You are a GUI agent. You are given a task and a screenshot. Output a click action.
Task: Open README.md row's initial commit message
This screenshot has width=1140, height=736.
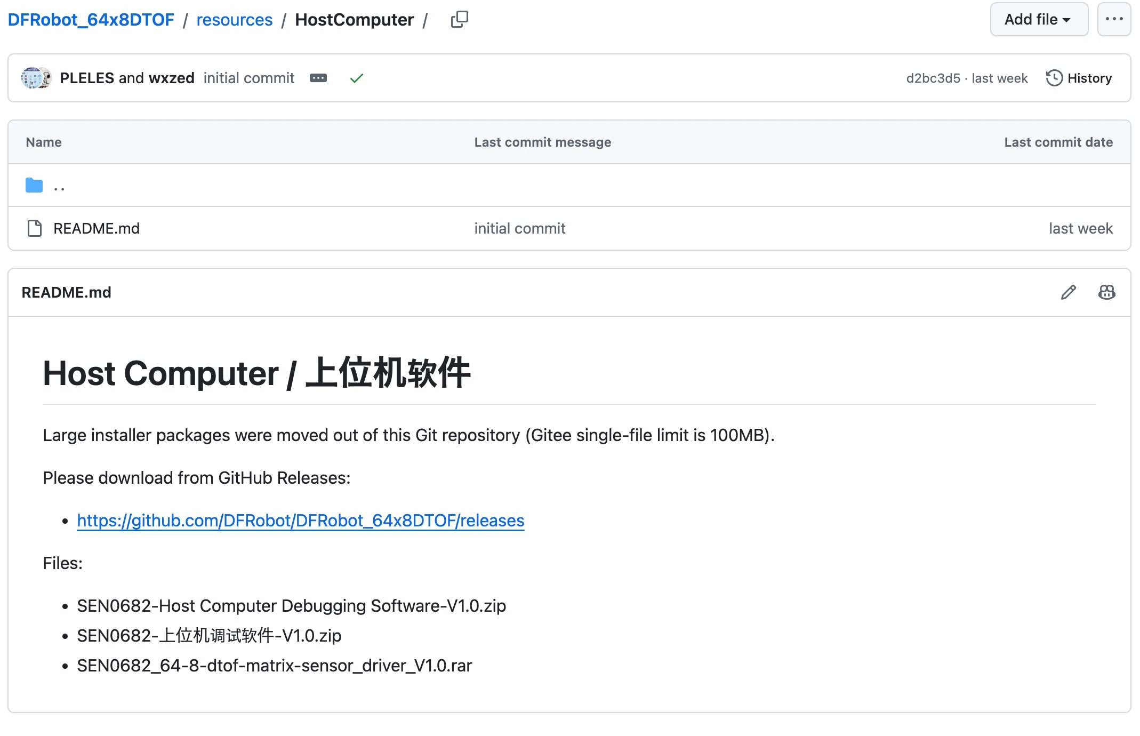point(520,228)
